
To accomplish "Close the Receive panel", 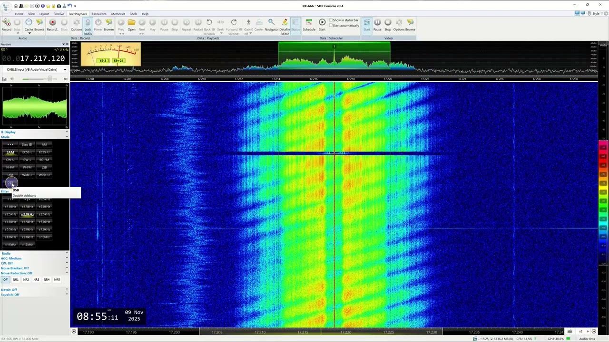I will [x=67, y=44].
